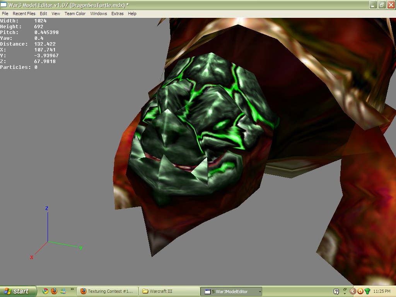The width and height of the screenshot is (396, 297).
Task: Open the File menu
Action: click(x=5, y=14)
